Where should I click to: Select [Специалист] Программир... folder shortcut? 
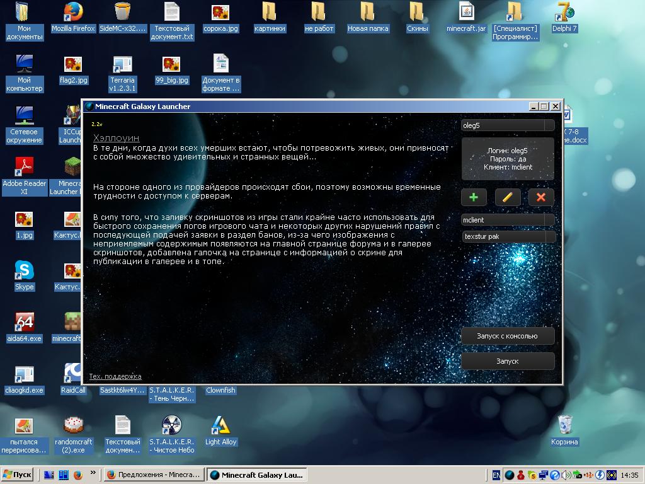coord(515,21)
